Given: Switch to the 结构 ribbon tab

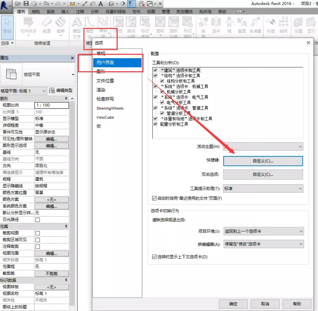Looking at the screenshot, I should [36, 12].
